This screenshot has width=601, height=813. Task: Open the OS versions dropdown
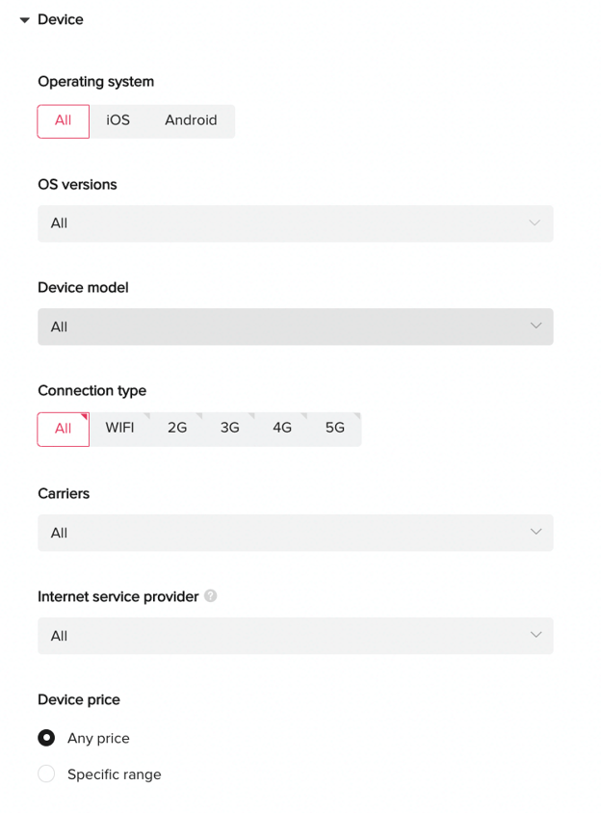pyautogui.click(x=296, y=223)
